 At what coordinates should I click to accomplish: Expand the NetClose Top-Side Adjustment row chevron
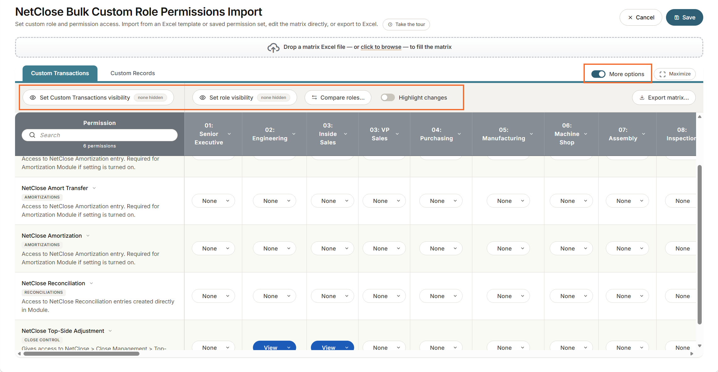click(x=110, y=331)
